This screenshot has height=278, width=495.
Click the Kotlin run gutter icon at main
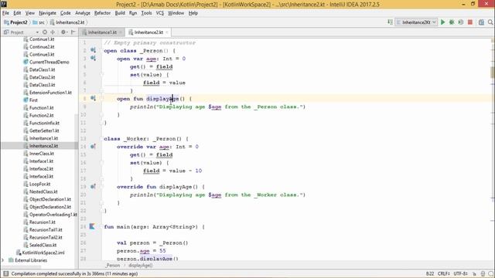point(92,226)
